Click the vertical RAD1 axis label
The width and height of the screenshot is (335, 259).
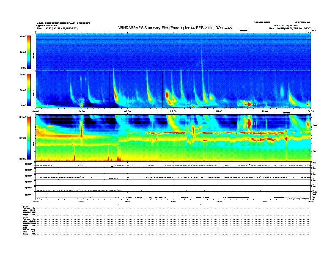click(x=34, y=93)
